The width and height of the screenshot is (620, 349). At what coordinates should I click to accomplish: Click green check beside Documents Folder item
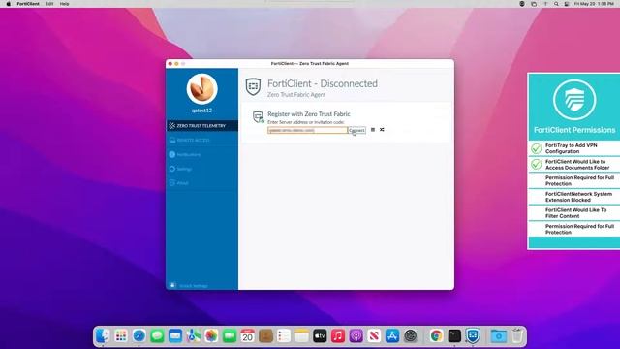coord(536,164)
